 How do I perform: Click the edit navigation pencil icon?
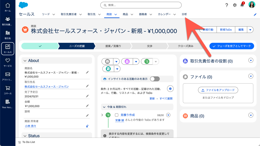[x=255, y=14]
